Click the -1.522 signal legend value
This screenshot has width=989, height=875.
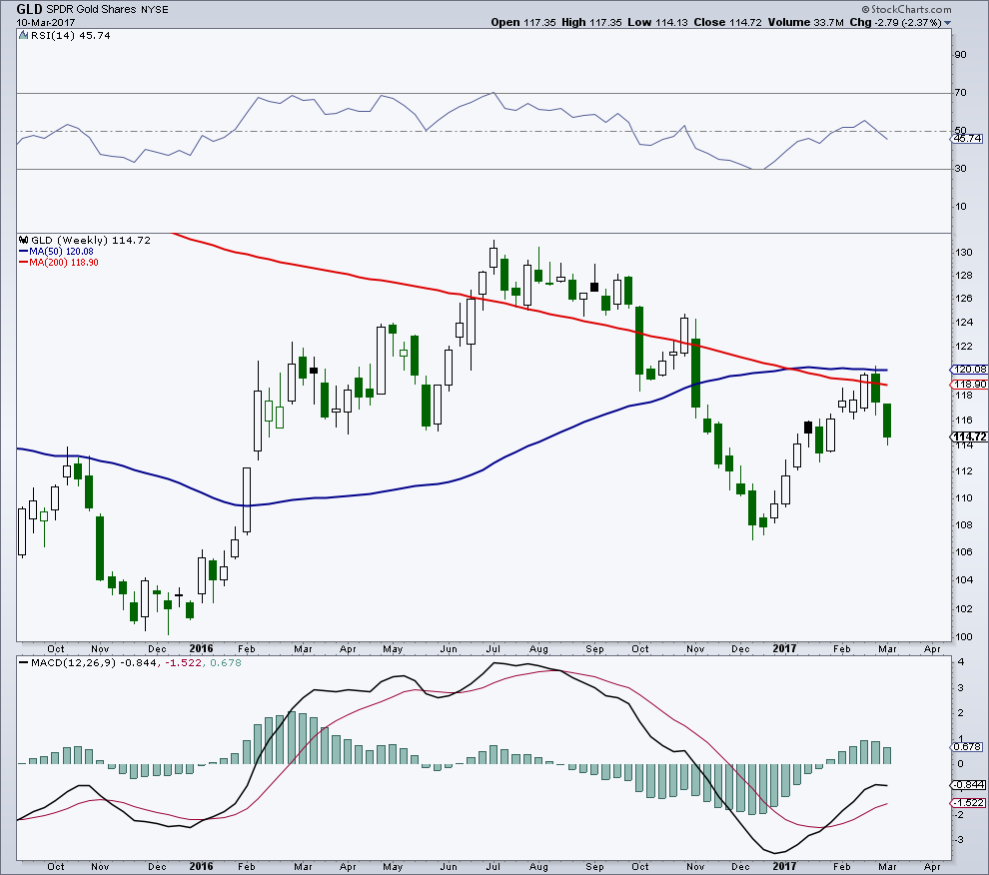(x=183, y=662)
